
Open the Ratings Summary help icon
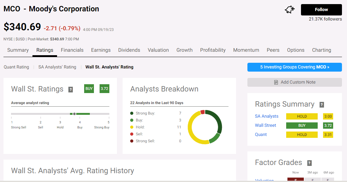point(322,105)
